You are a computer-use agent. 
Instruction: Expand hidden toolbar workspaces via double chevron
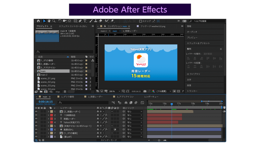pyautogui.click(x=178, y=21)
